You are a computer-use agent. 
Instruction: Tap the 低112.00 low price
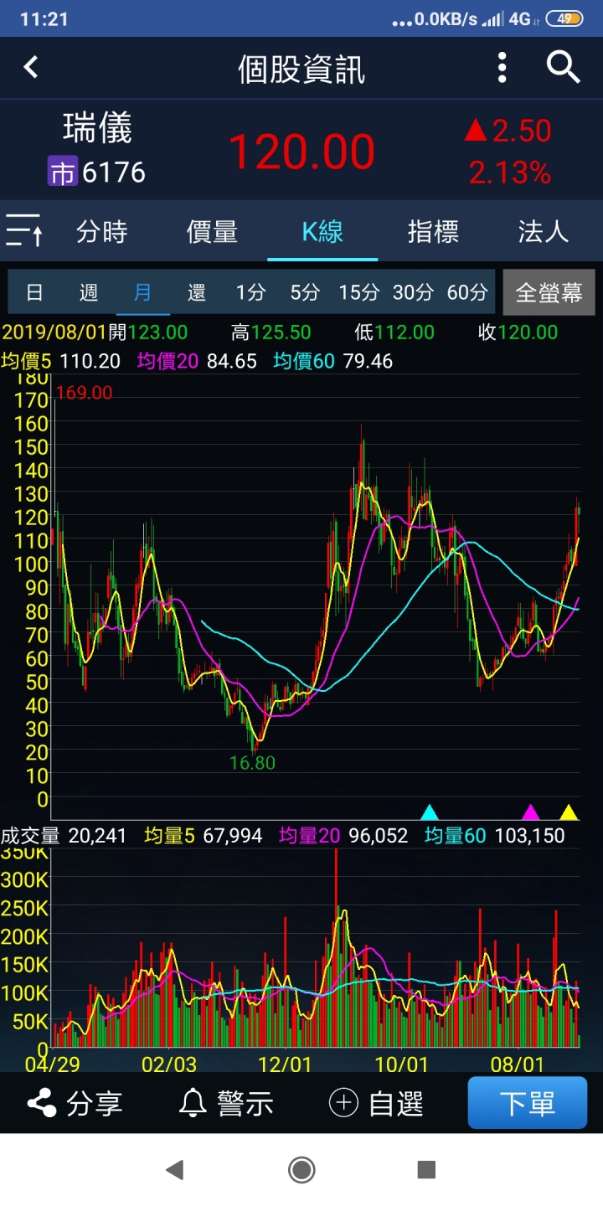click(394, 332)
